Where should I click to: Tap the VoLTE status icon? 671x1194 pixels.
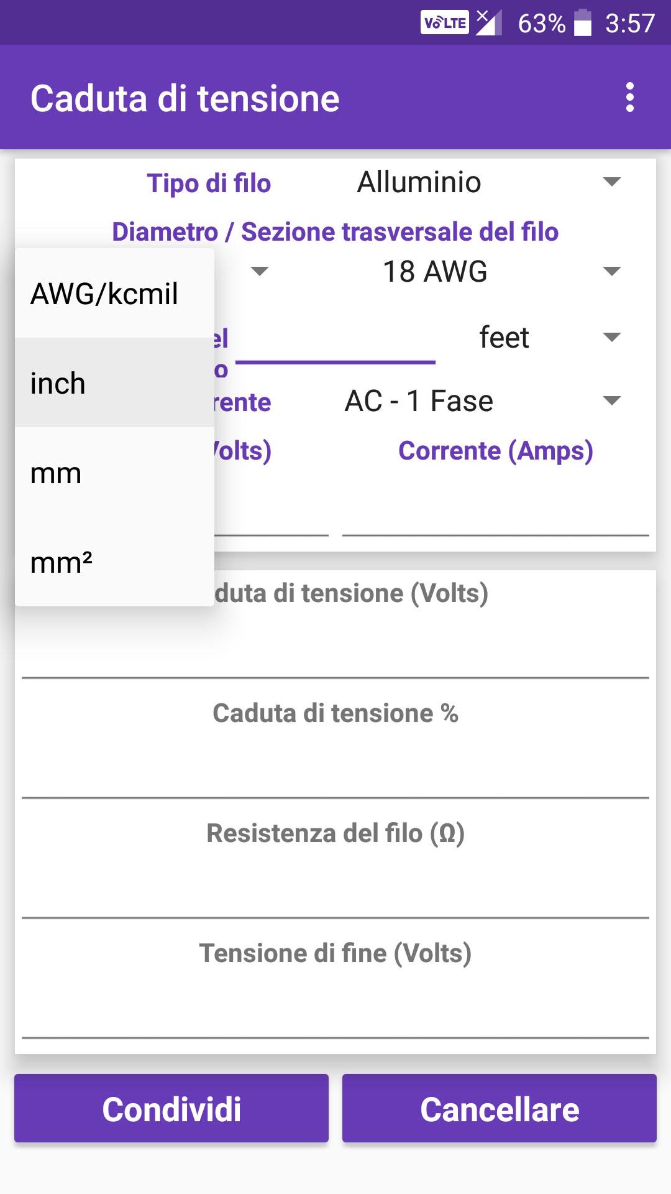tap(445, 23)
